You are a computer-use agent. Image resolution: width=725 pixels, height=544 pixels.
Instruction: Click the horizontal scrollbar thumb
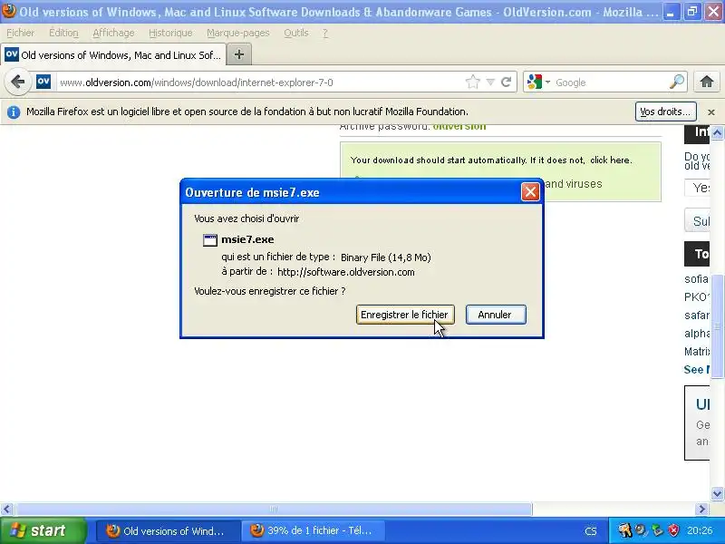pos(274,510)
